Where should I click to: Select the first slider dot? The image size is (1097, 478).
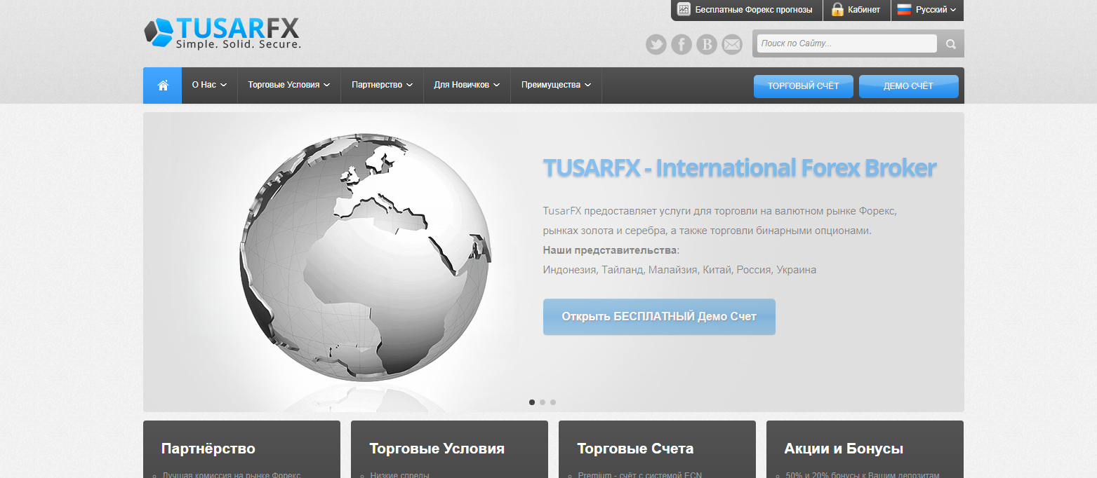coord(532,402)
